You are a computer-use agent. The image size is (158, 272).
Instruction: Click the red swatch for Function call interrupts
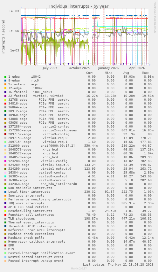click(5, 215)
